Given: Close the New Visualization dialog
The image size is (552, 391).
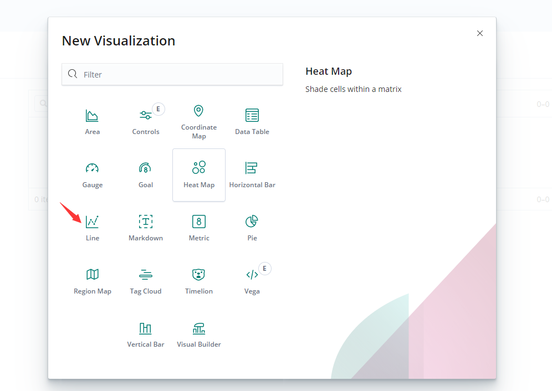Looking at the screenshot, I should pyautogui.click(x=480, y=33).
